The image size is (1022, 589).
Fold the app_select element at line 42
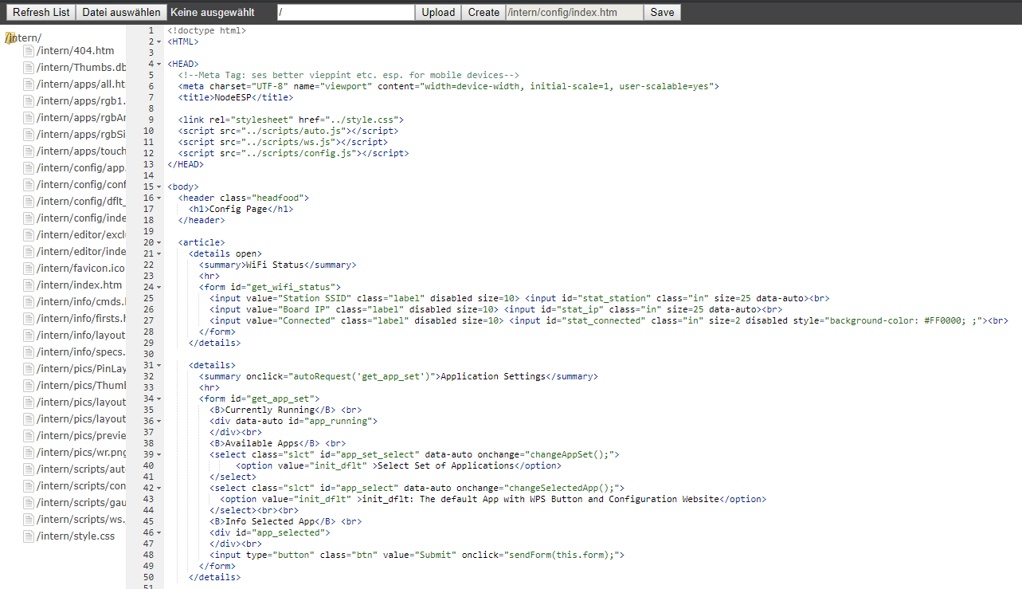[159, 488]
